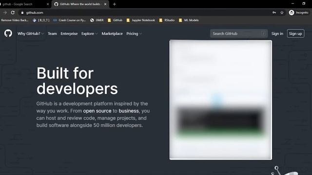312x175 pixels.
Task: Open Remove Video Back bookmark
Action: coord(15,20)
